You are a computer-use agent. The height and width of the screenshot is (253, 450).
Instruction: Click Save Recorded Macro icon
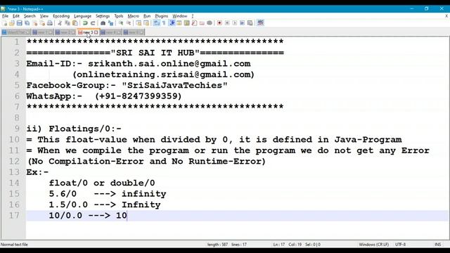[250, 23]
